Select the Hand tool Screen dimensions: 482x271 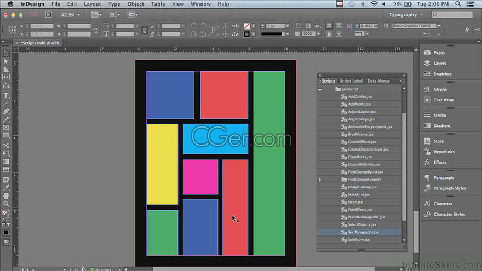click(6, 195)
